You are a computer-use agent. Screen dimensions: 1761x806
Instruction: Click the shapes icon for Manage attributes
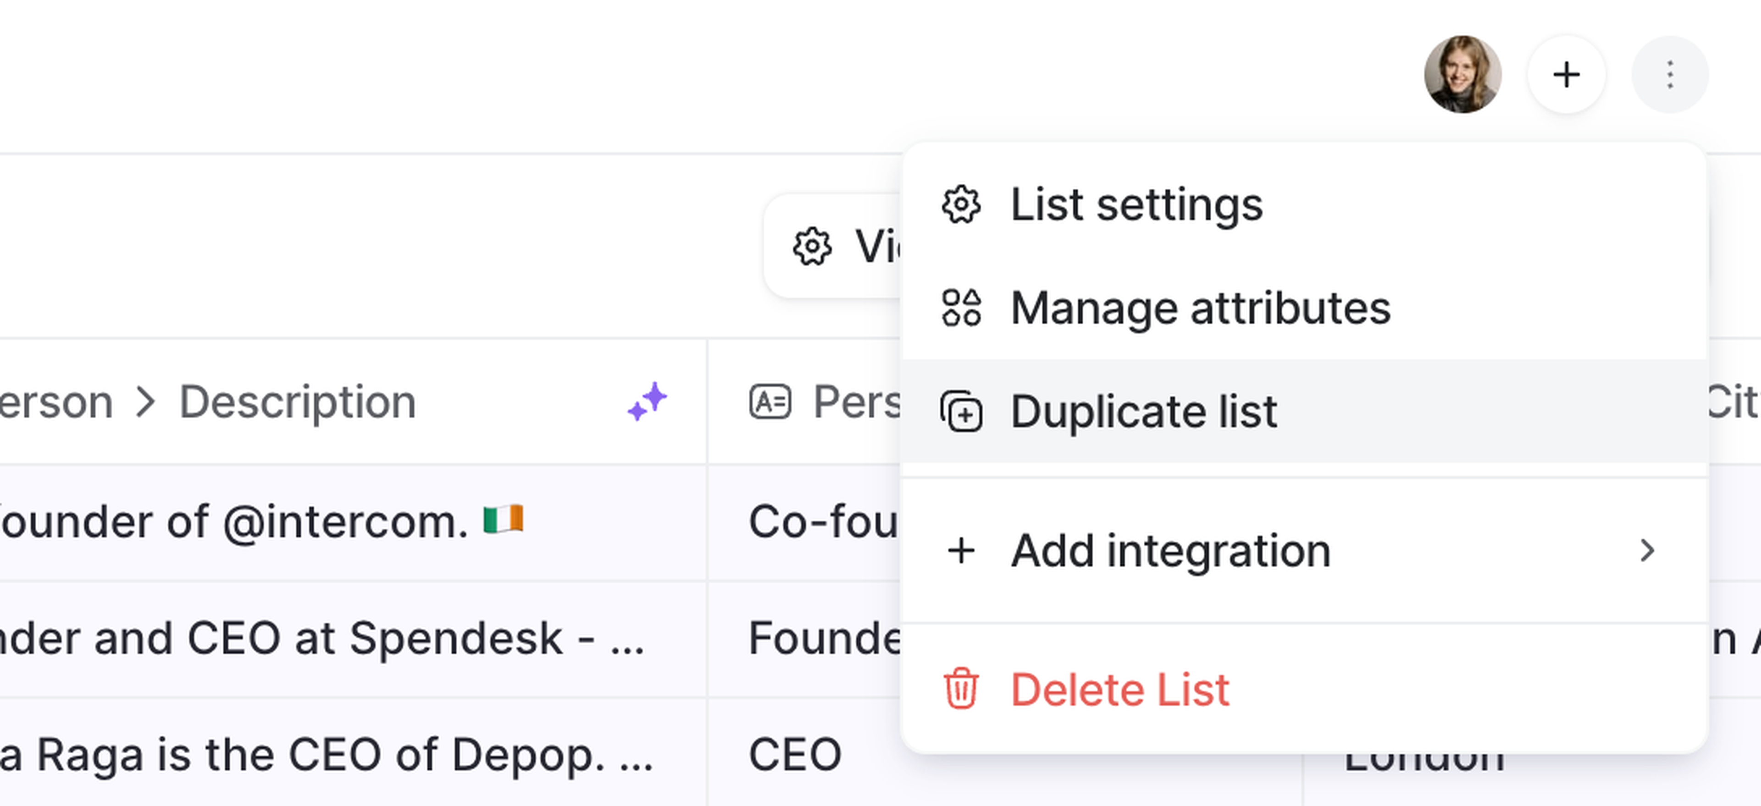click(961, 308)
